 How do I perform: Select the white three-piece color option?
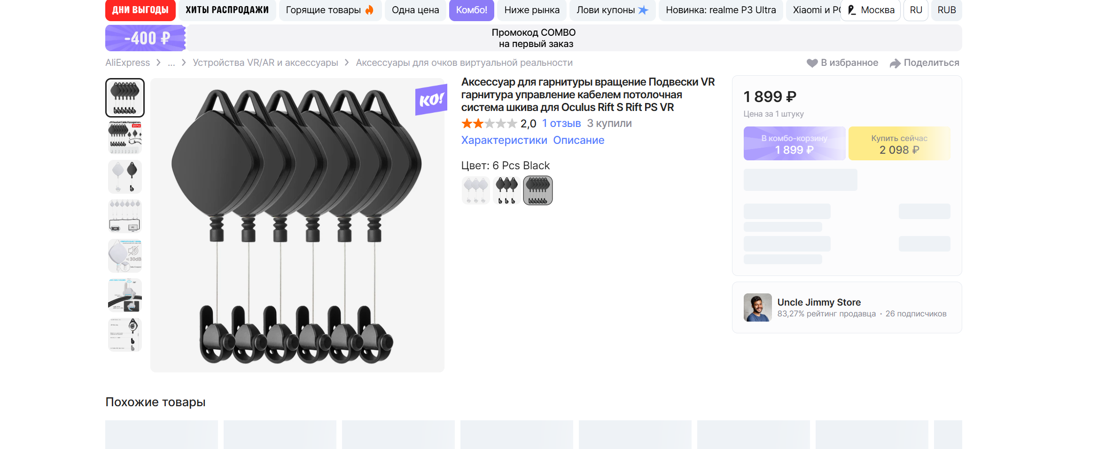tap(475, 190)
